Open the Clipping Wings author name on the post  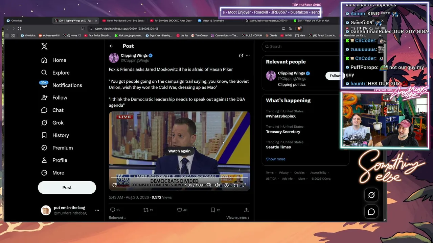[x=134, y=55]
